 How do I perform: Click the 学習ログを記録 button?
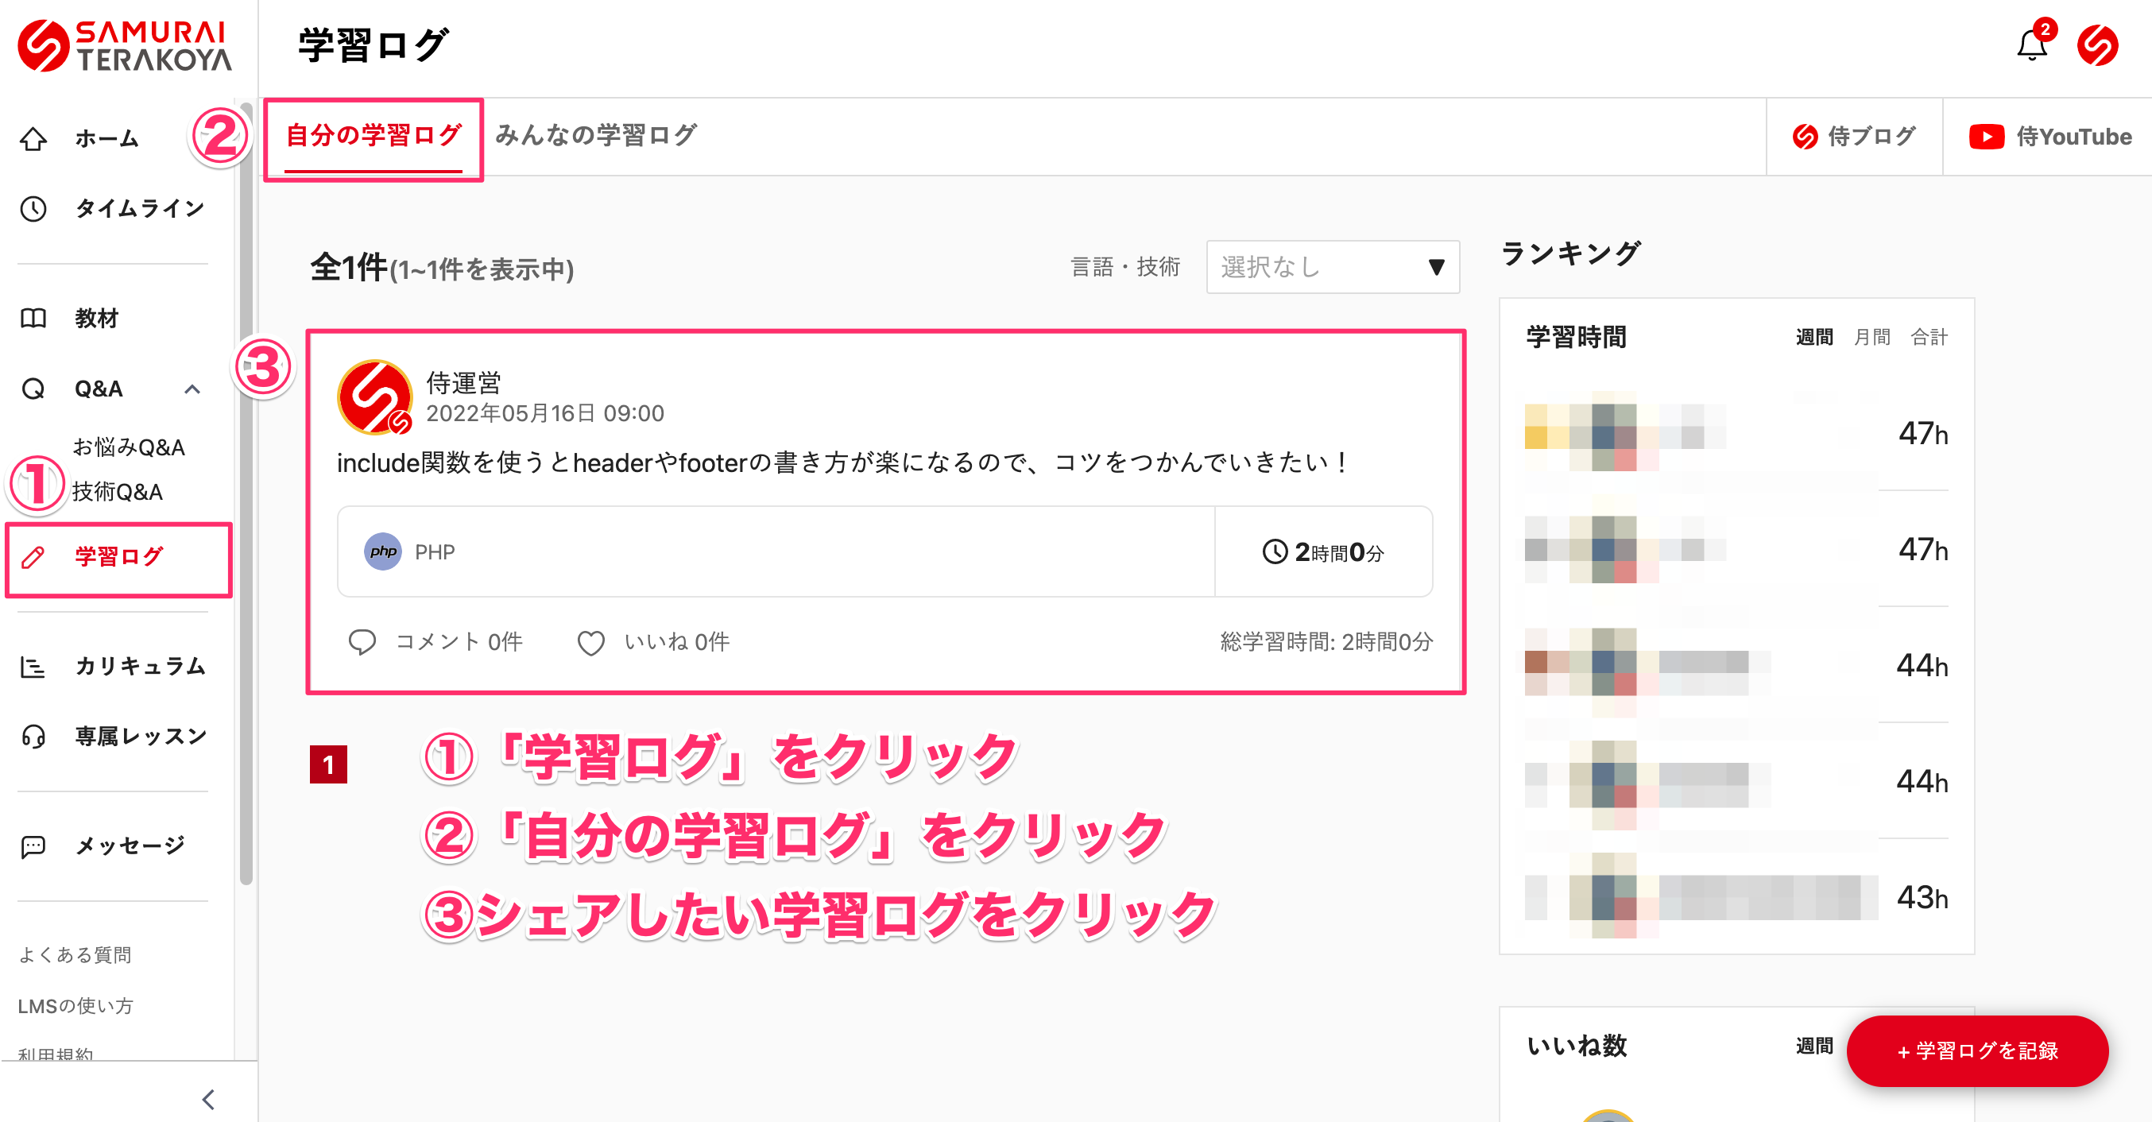[1976, 1050]
